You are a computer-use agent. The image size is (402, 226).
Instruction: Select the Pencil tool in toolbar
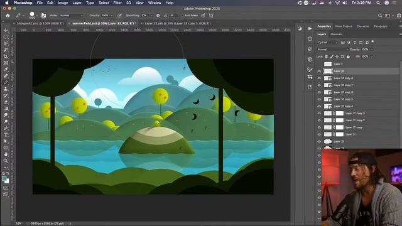pyautogui.click(x=6, y=82)
